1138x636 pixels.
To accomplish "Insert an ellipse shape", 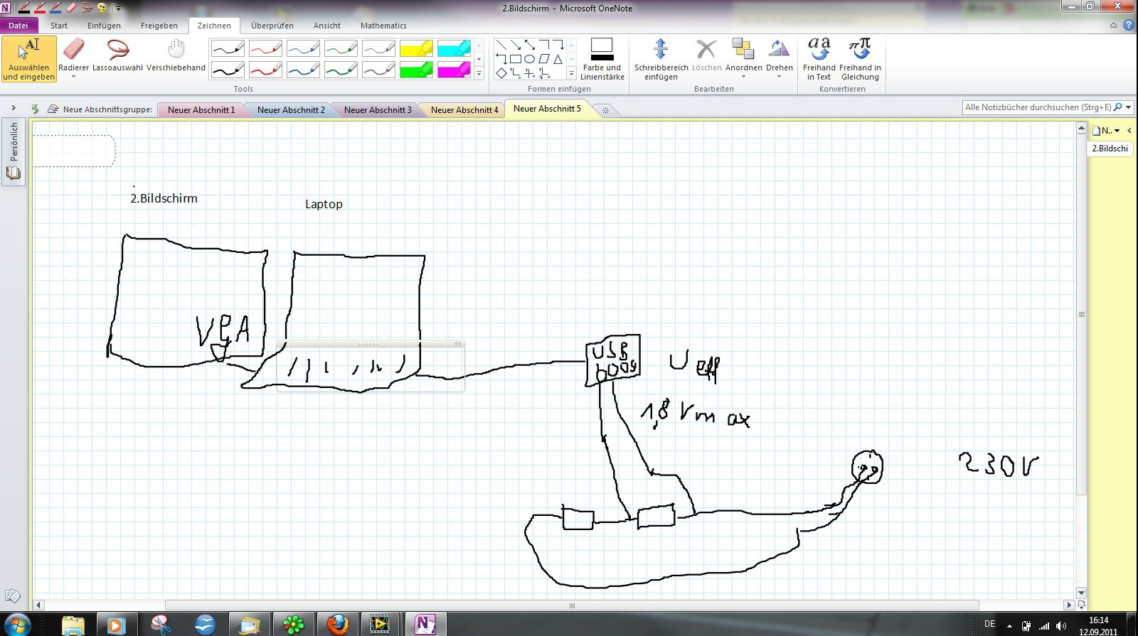I will (x=530, y=59).
